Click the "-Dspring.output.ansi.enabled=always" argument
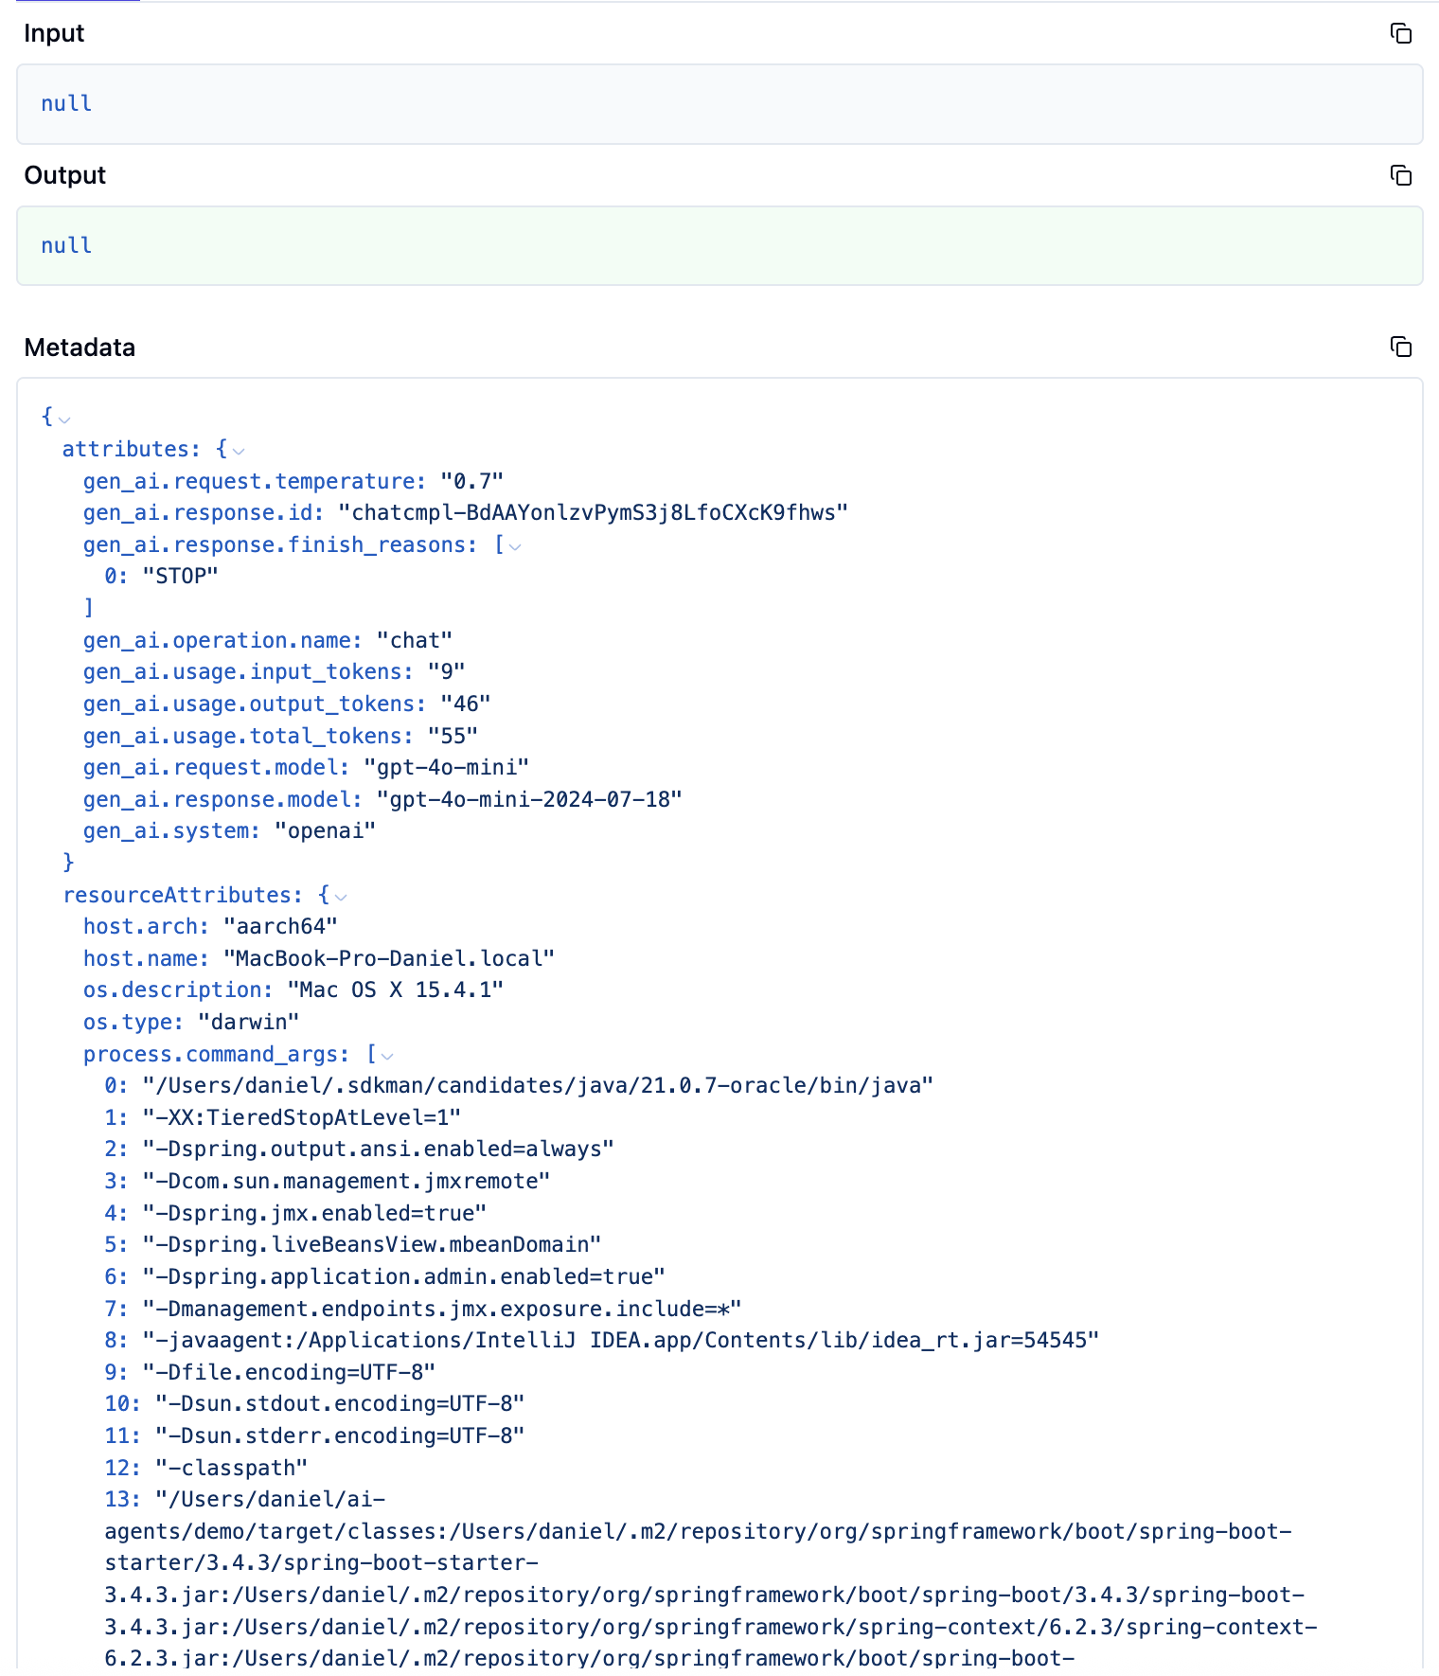Image resolution: width=1439 pixels, height=1676 pixels. point(379,1149)
